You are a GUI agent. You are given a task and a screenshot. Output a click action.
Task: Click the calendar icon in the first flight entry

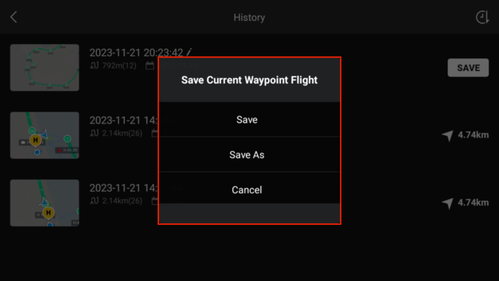tap(150, 66)
